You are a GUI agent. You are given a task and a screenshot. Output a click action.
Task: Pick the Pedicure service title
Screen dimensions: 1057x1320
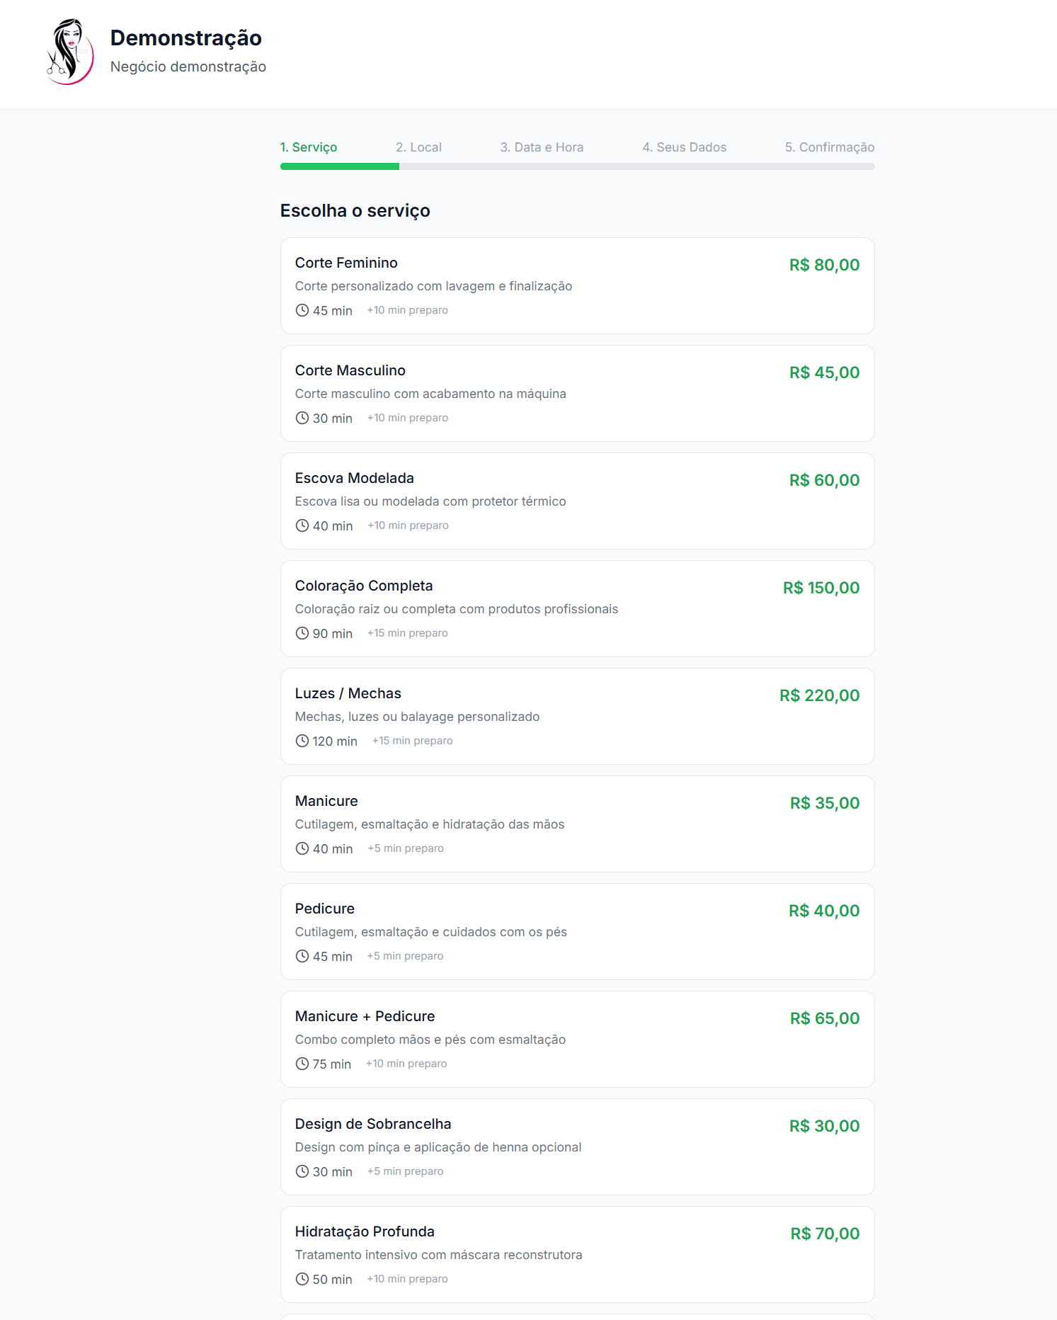click(324, 909)
